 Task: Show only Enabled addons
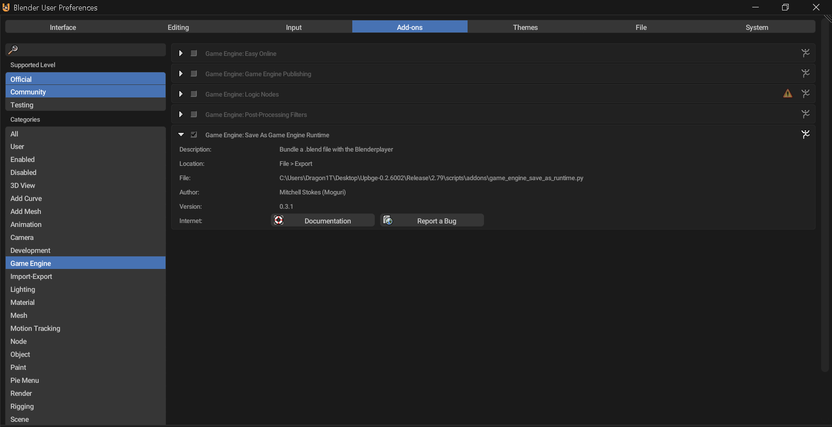point(85,159)
